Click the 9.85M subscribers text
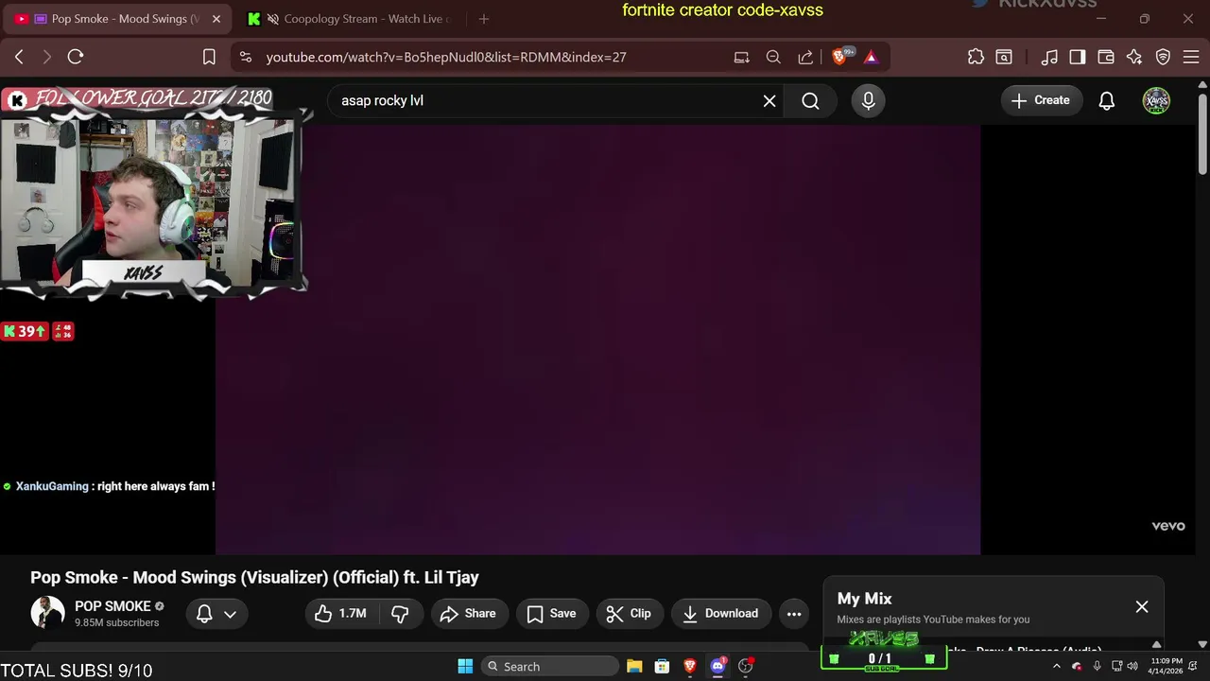Viewport: 1210px width, 681px height. (116, 622)
